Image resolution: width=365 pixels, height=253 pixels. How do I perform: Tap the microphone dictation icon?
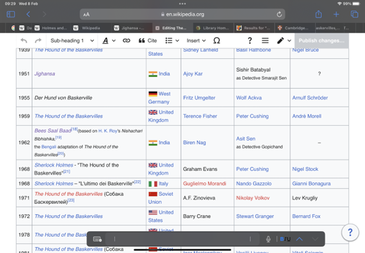pos(268,239)
